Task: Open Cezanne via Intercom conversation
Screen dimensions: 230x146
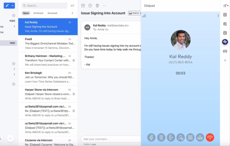Action: point(48,141)
